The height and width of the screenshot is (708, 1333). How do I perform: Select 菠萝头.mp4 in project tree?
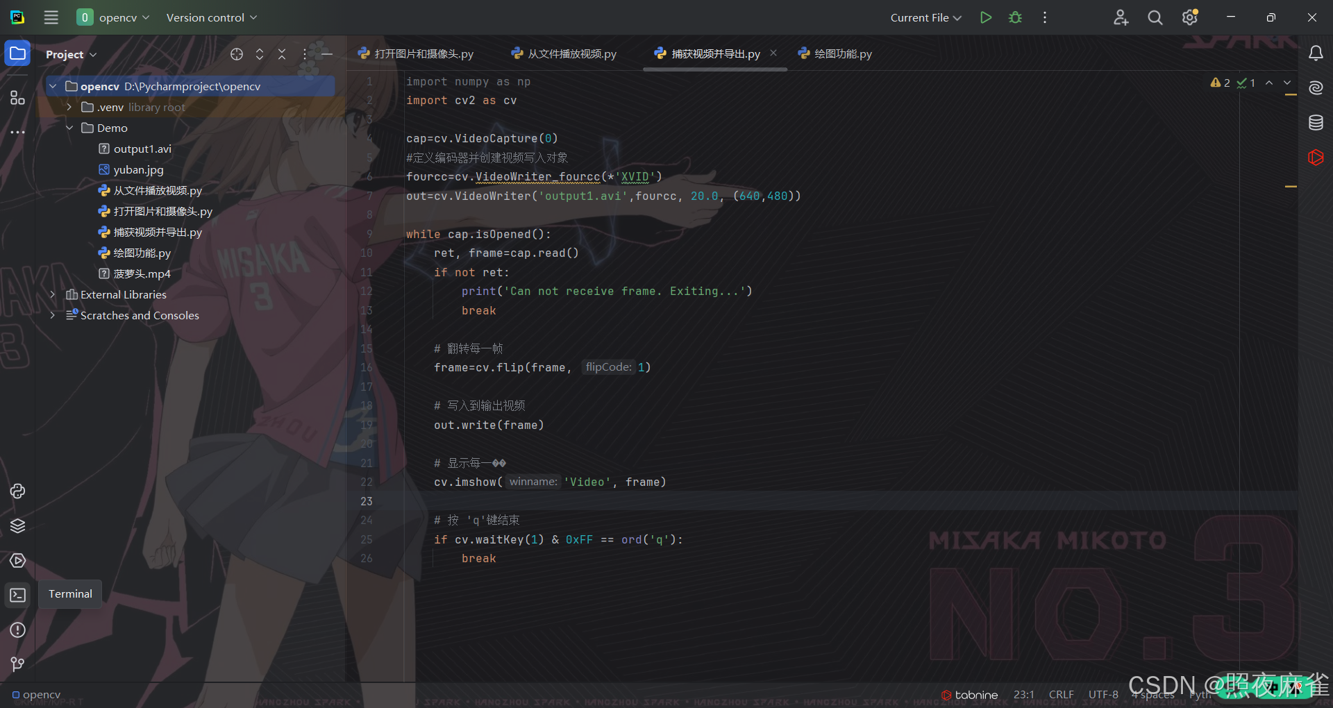pos(142,273)
